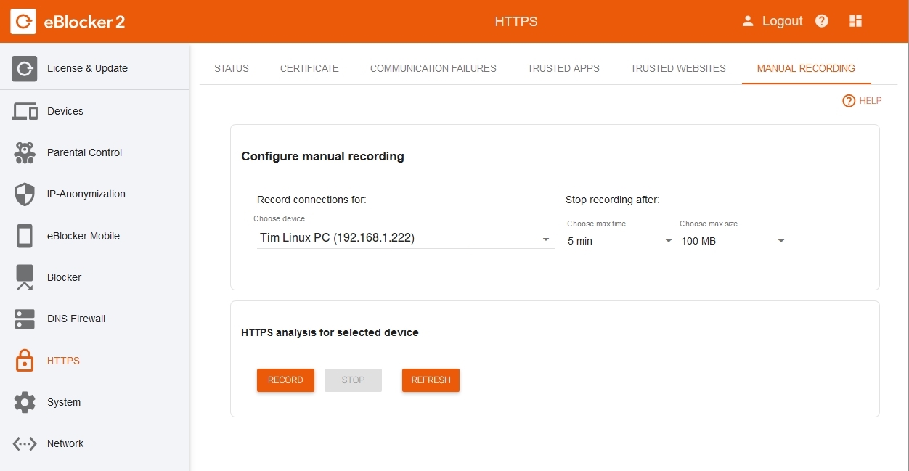The height and width of the screenshot is (471, 909).
Task: Click the STOP button
Action: pyautogui.click(x=353, y=380)
